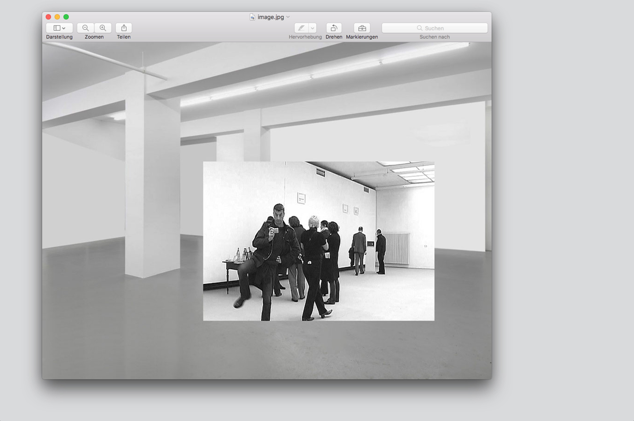Open the Teilen share button

[124, 28]
